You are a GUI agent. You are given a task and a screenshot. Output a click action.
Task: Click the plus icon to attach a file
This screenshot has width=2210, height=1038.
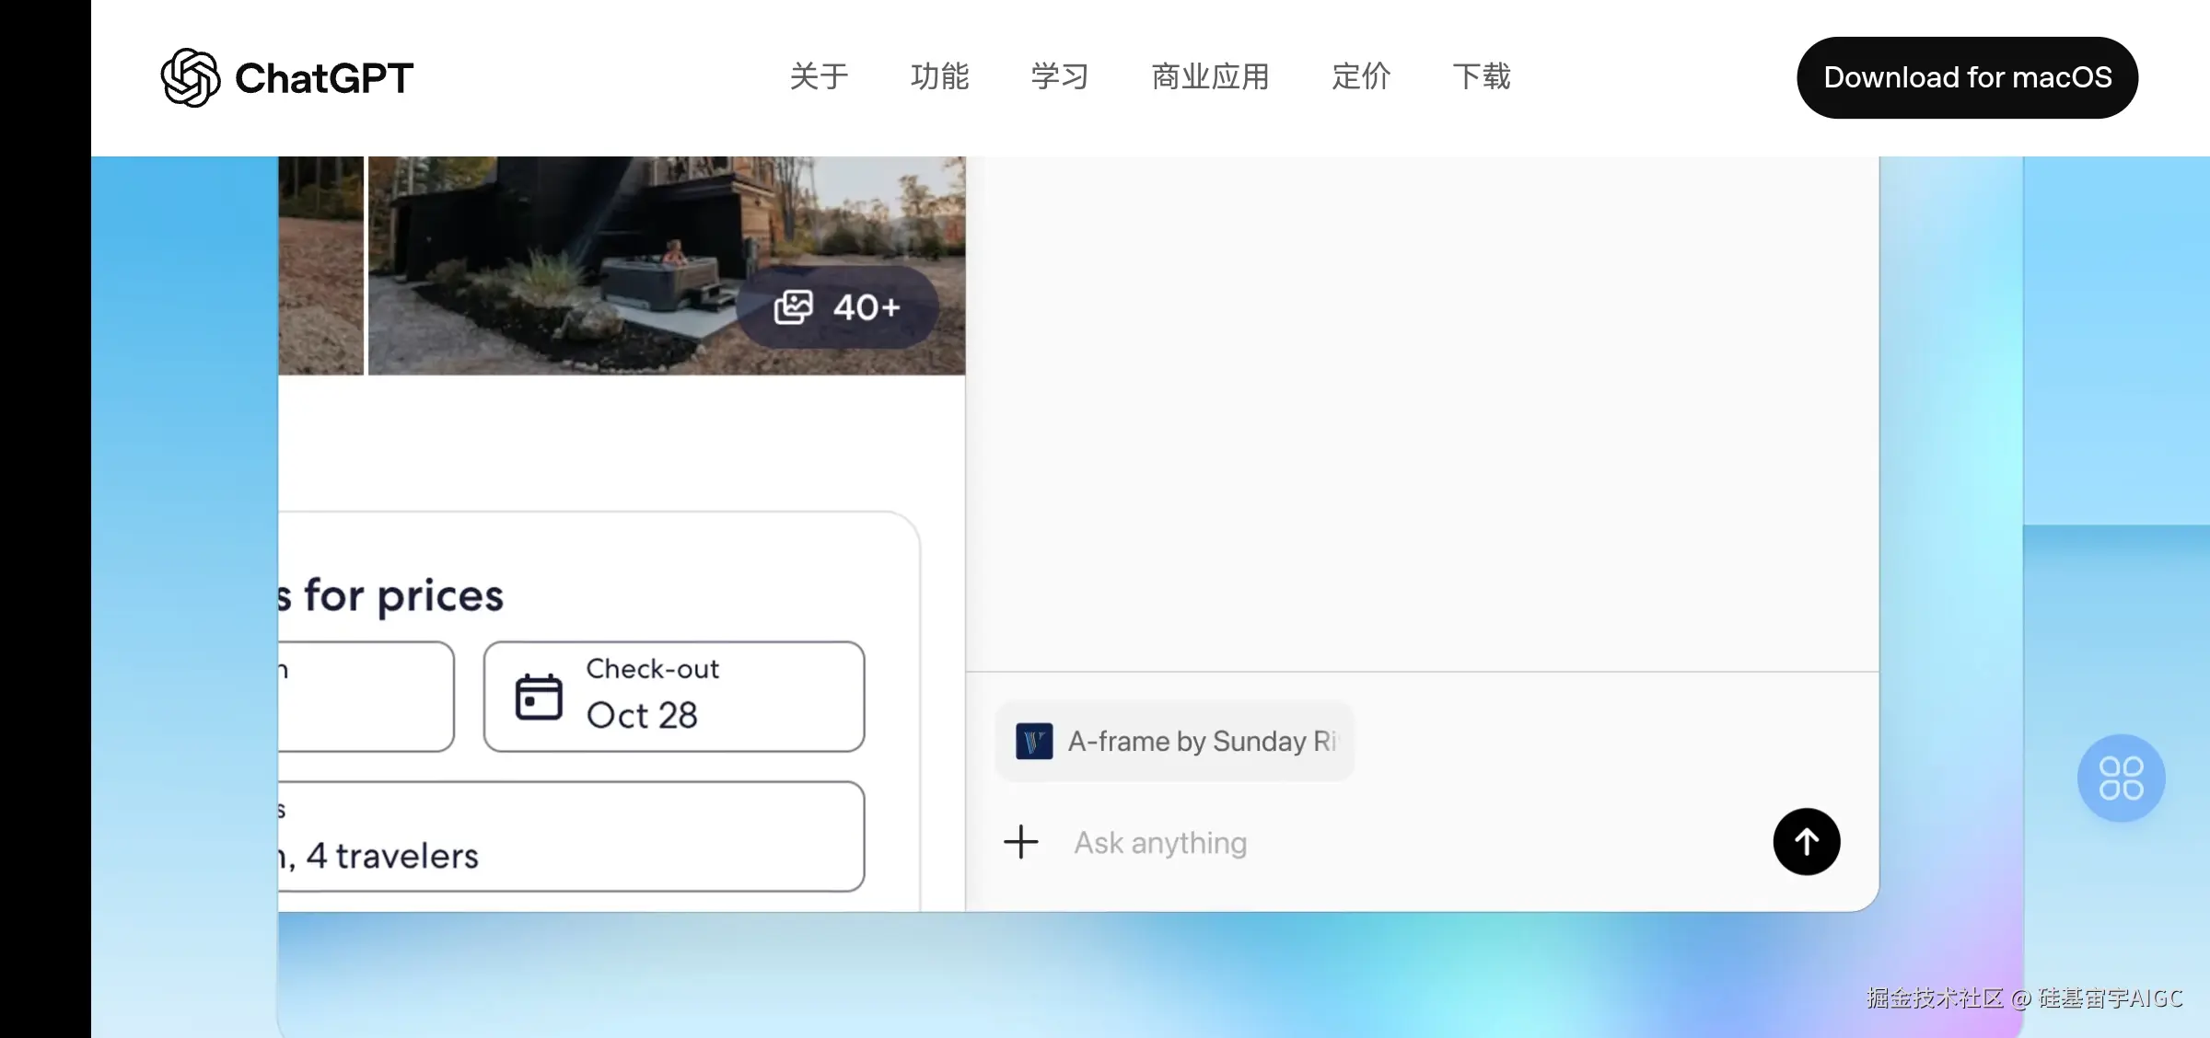pyautogui.click(x=1021, y=842)
